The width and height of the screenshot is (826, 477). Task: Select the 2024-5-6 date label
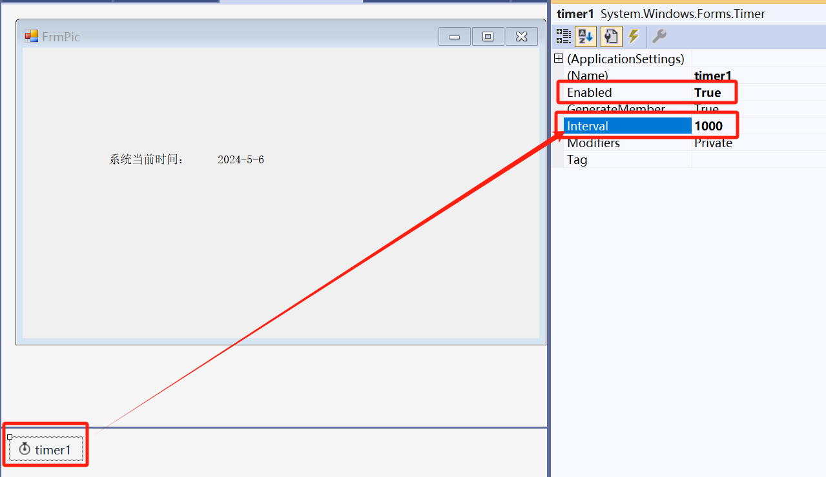coord(240,159)
